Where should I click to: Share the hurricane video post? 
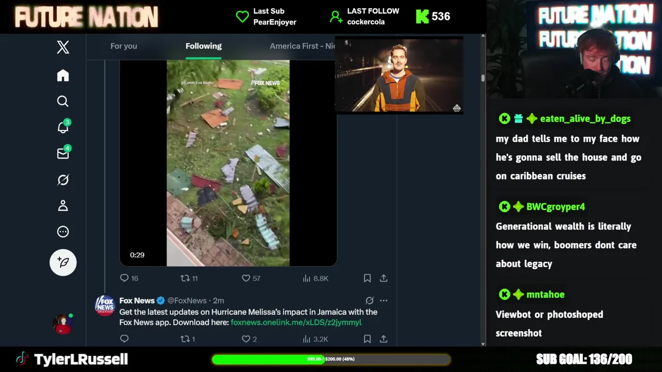pos(384,278)
